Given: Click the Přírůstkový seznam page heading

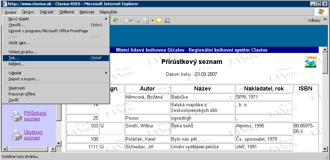Looking at the screenshot, I should click(192, 62).
